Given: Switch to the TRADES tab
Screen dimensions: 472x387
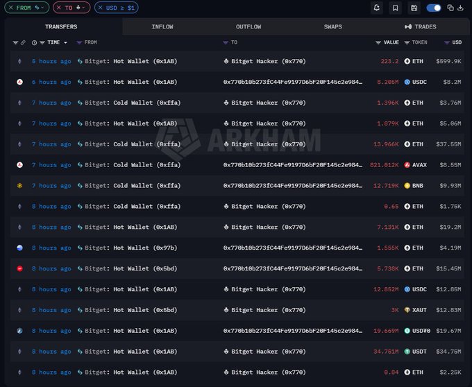Looking at the screenshot, I should pyautogui.click(x=420, y=26).
